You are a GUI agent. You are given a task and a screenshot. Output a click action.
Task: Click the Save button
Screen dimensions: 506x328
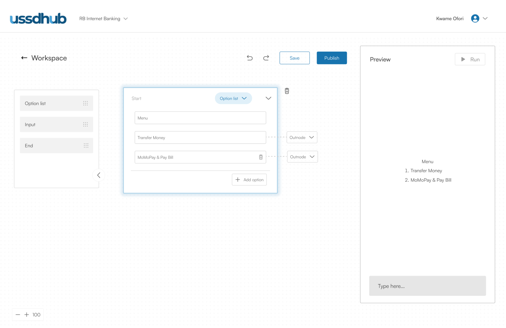[x=295, y=58]
